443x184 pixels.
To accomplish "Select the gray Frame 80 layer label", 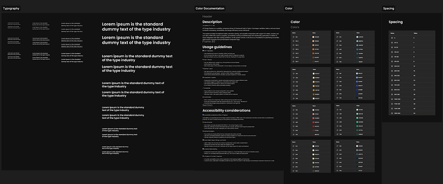I will pyautogui.click(x=209, y=42).
